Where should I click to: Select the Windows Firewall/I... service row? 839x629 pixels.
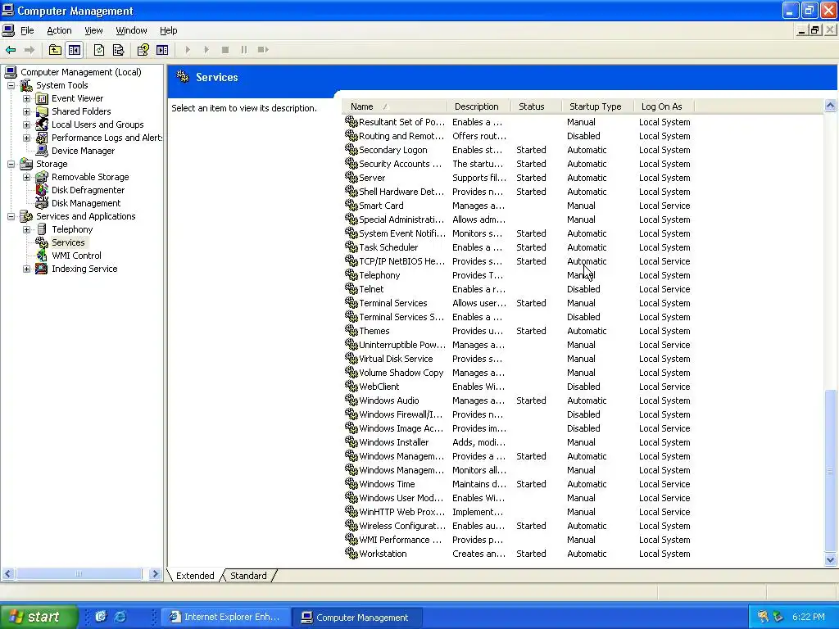[x=518, y=414]
